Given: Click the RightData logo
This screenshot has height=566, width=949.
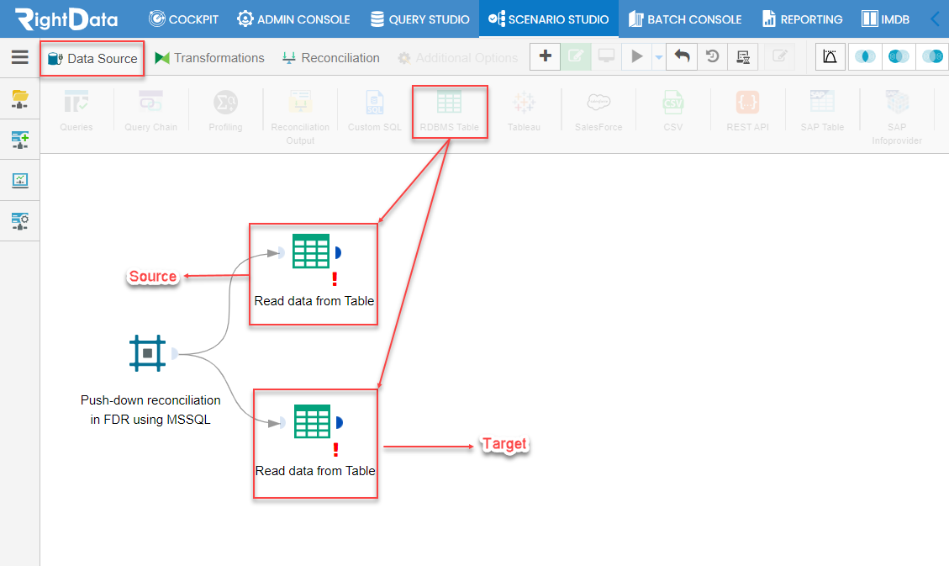Looking at the screenshot, I should coord(66,19).
